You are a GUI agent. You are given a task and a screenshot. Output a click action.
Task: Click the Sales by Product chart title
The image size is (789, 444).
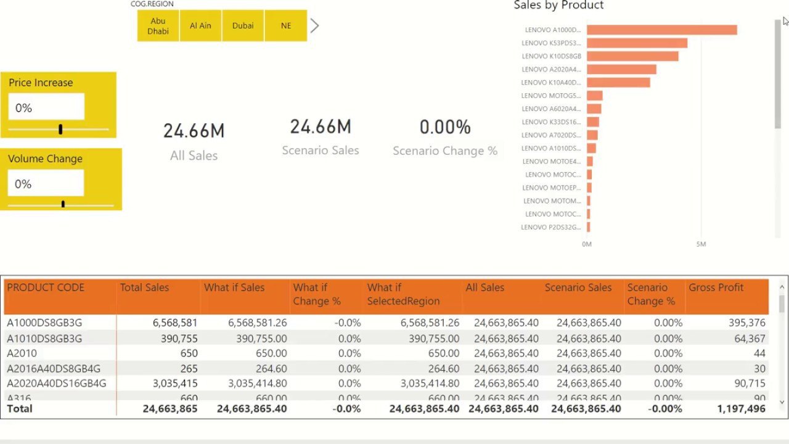(x=558, y=6)
